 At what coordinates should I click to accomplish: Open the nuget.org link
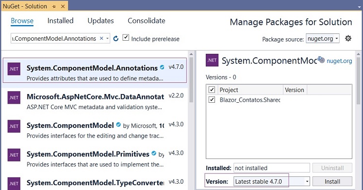[339, 61]
